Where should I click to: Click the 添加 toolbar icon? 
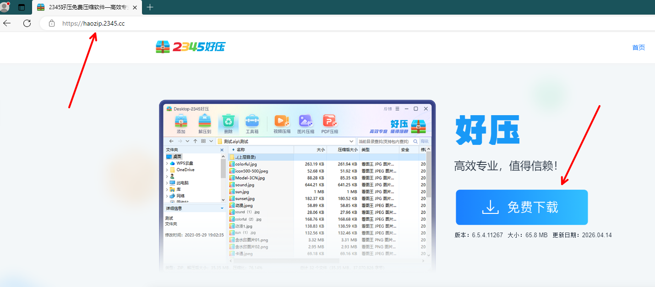point(181,124)
